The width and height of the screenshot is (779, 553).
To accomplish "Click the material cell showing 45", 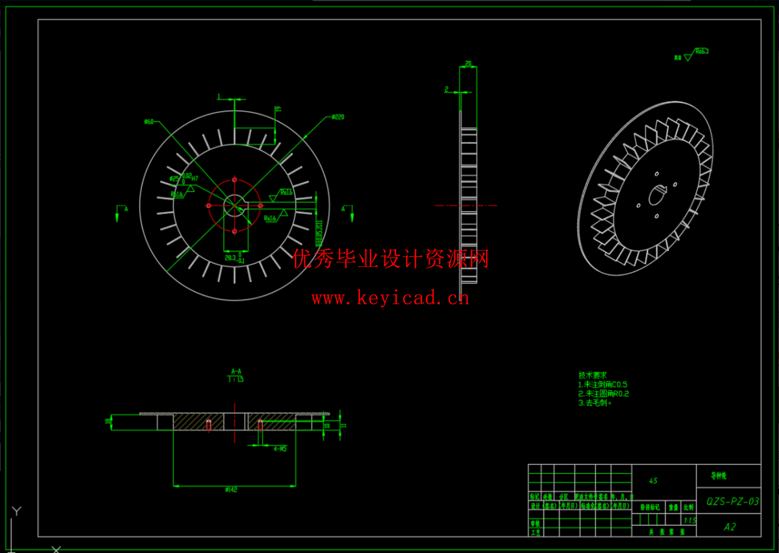I will (x=653, y=481).
